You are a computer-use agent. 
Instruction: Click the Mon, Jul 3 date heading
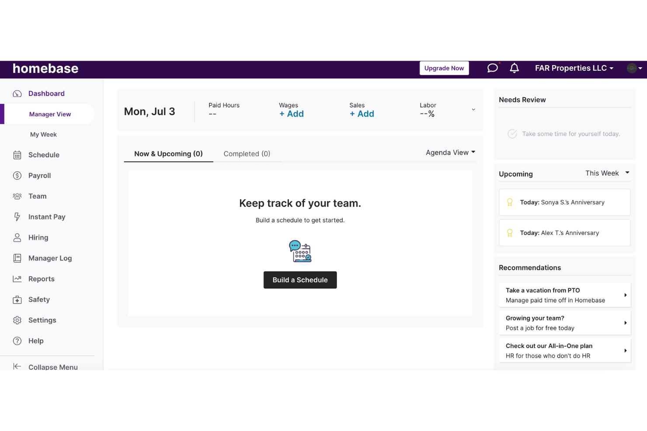pyautogui.click(x=150, y=111)
